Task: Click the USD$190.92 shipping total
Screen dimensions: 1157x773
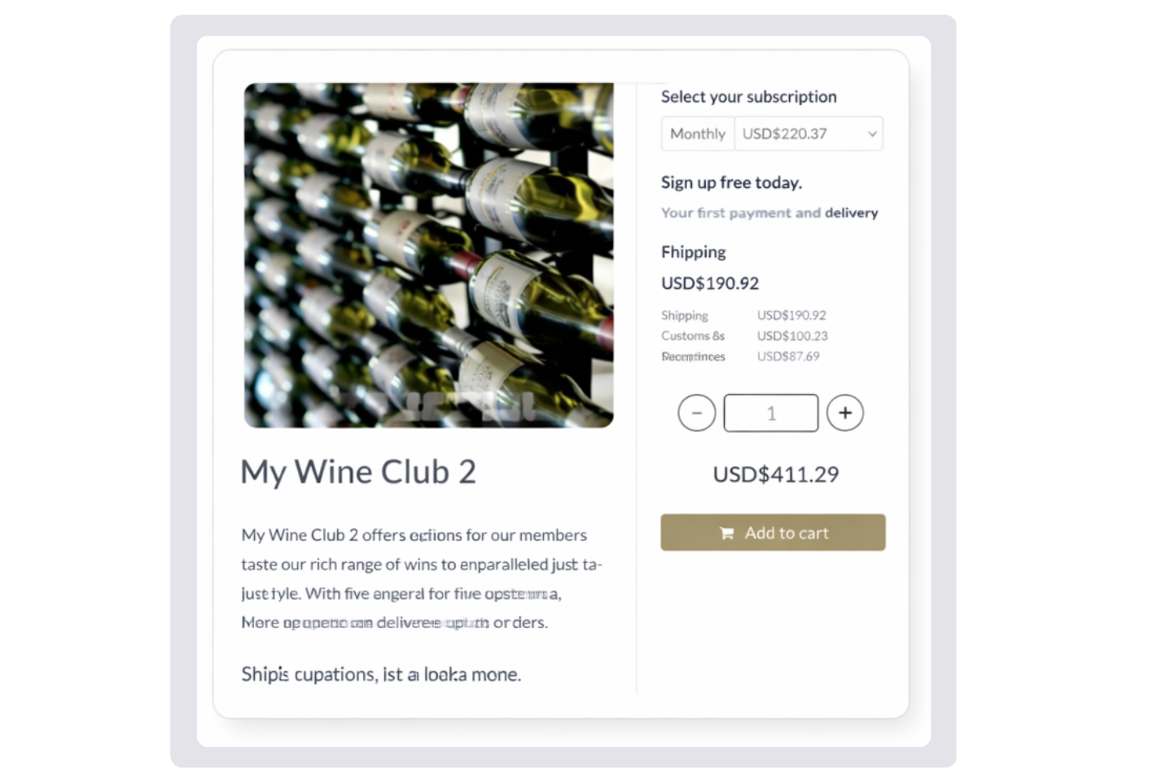Action: pyautogui.click(x=710, y=283)
